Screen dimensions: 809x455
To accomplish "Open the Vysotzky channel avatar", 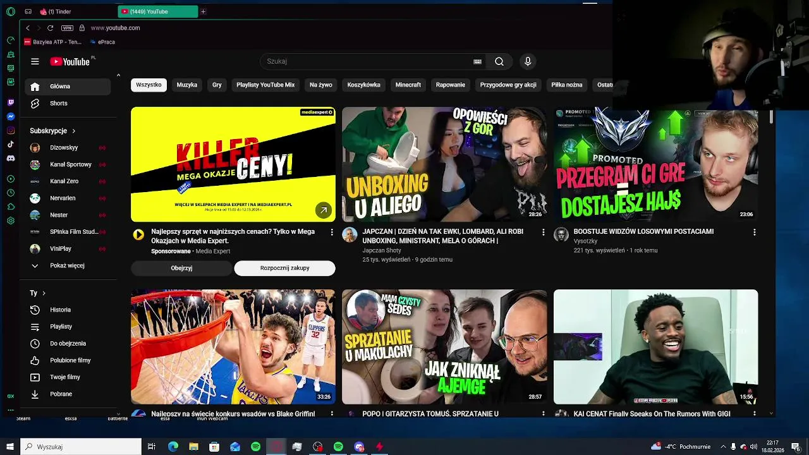I will pos(561,235).
